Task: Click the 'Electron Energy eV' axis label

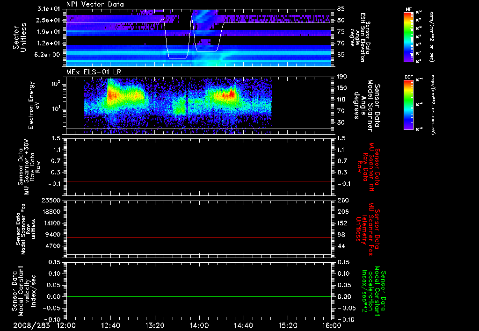Action: coord(33,105)
